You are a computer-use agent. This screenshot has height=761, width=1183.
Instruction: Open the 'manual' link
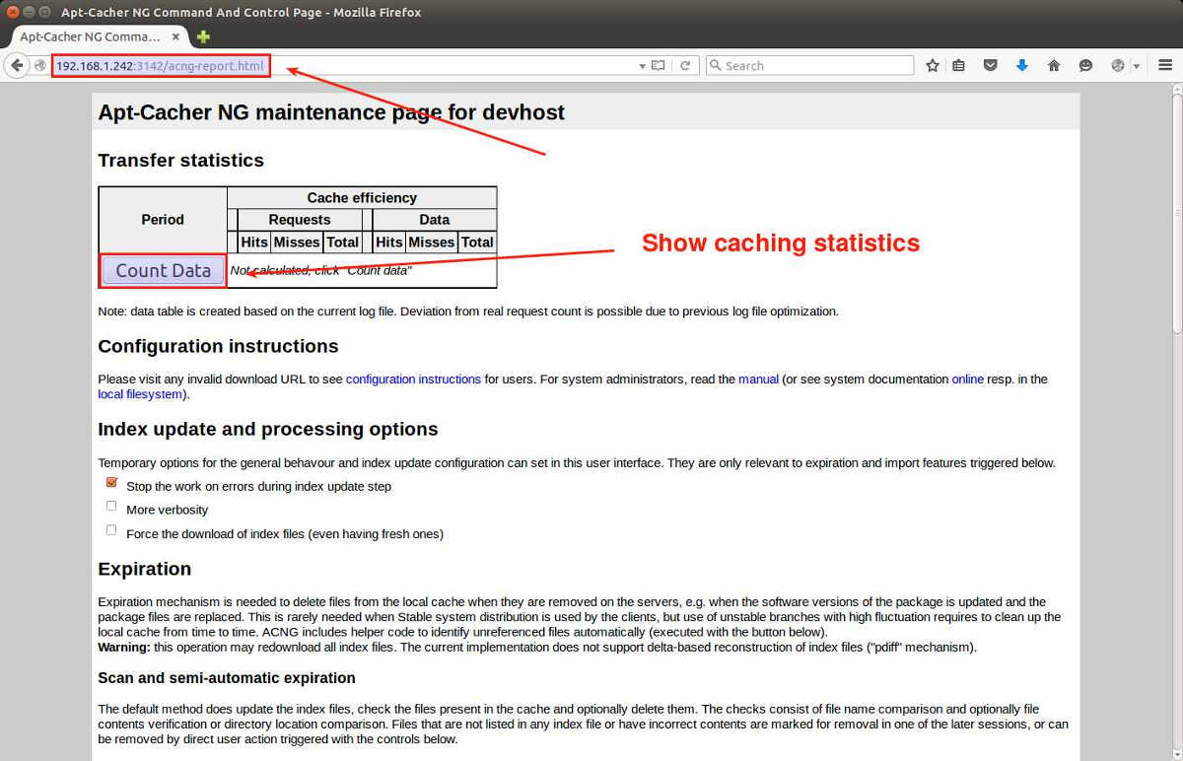[x=758, y=380]
